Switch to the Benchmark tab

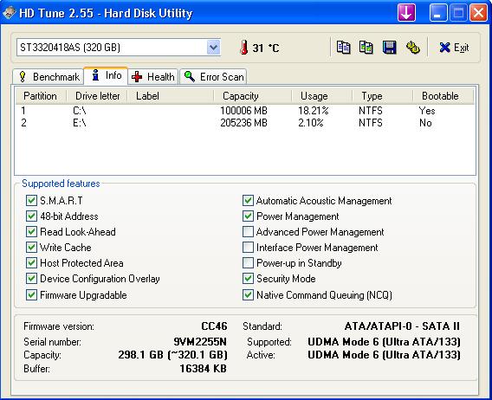[x=49, y=77]
